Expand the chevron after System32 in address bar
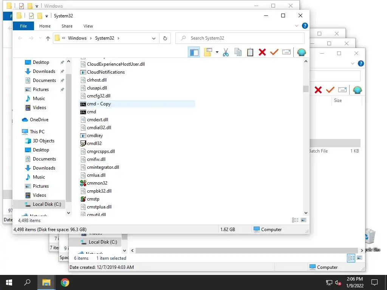The width and height of the screenshot is (387, 290). (118, 38)
